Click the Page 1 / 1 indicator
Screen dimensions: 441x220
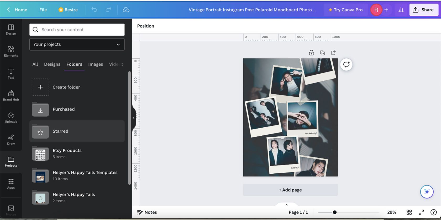click(x=298, y=212)
